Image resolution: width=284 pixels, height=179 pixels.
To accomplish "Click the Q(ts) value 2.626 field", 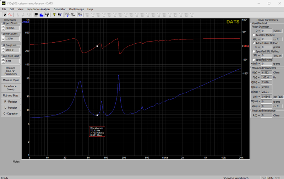I will 267,82.
